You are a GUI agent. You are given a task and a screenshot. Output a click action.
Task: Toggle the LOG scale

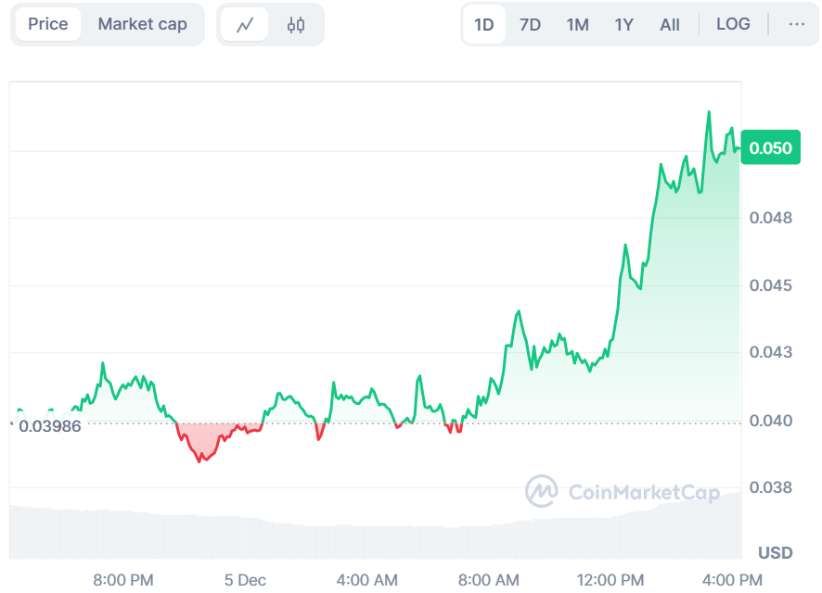(x=733, y=24)
